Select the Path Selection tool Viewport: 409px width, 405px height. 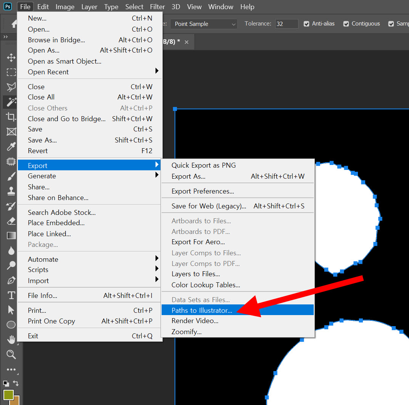pos(11,310)
